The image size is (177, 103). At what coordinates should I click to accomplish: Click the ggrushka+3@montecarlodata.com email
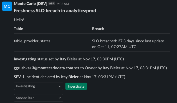[44, 68]
